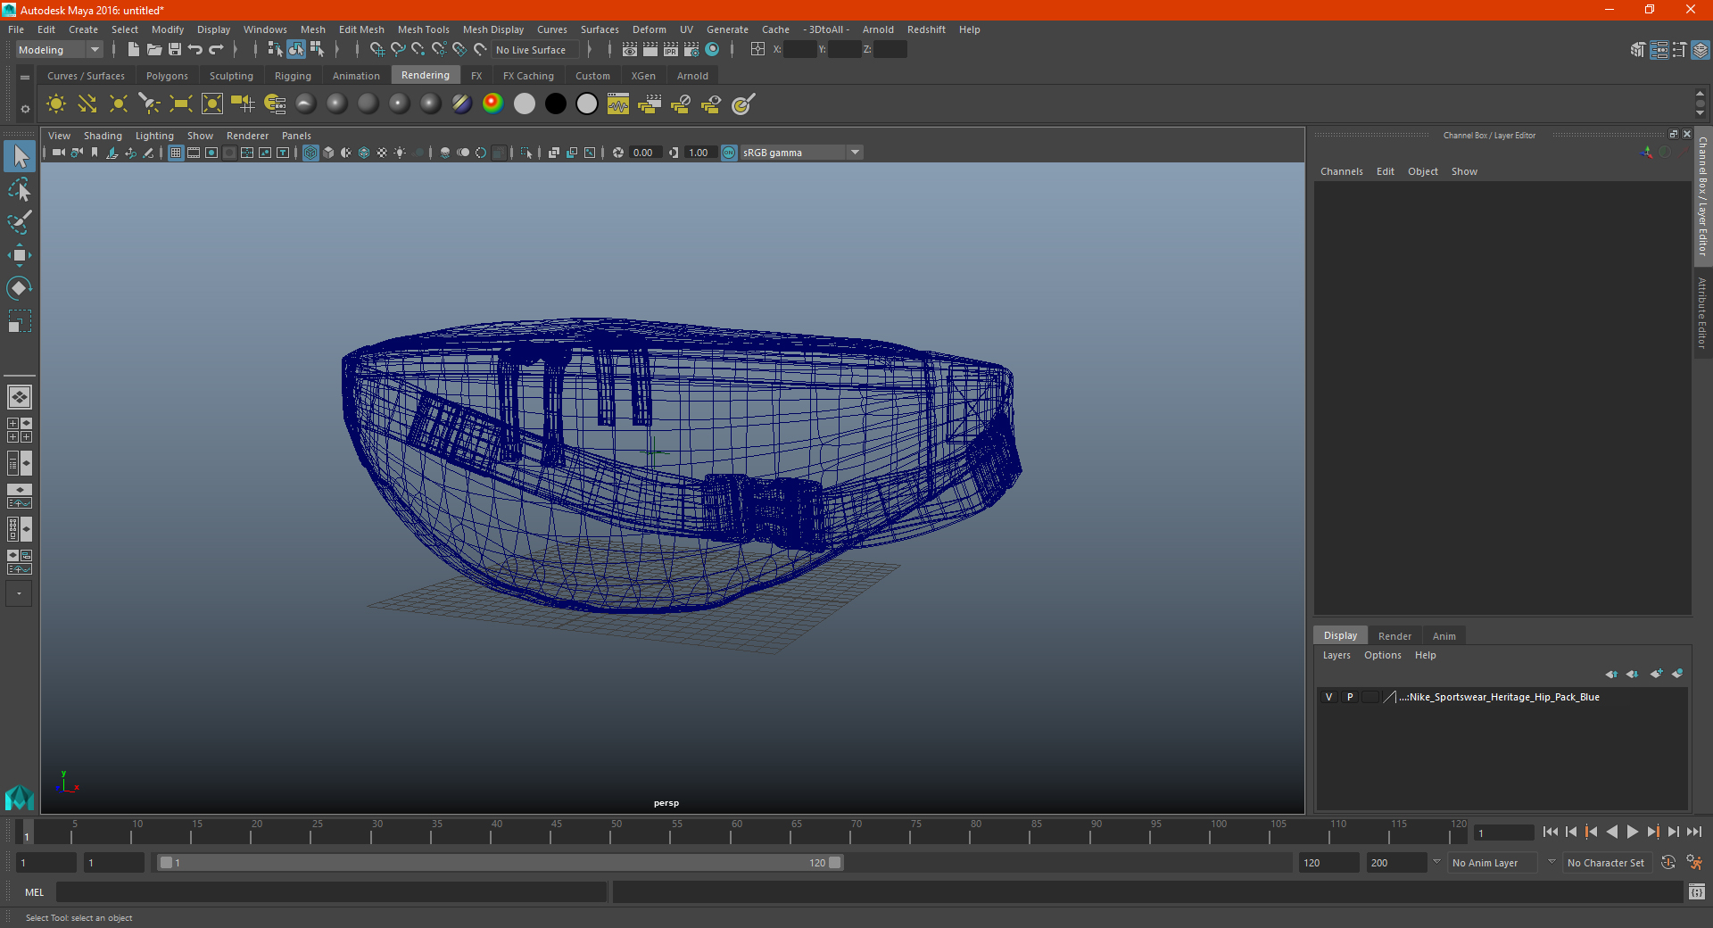Open render settings clapboard gear icon
The image size is (1713, 928).
pyautogui.click(x=691, y=49)
